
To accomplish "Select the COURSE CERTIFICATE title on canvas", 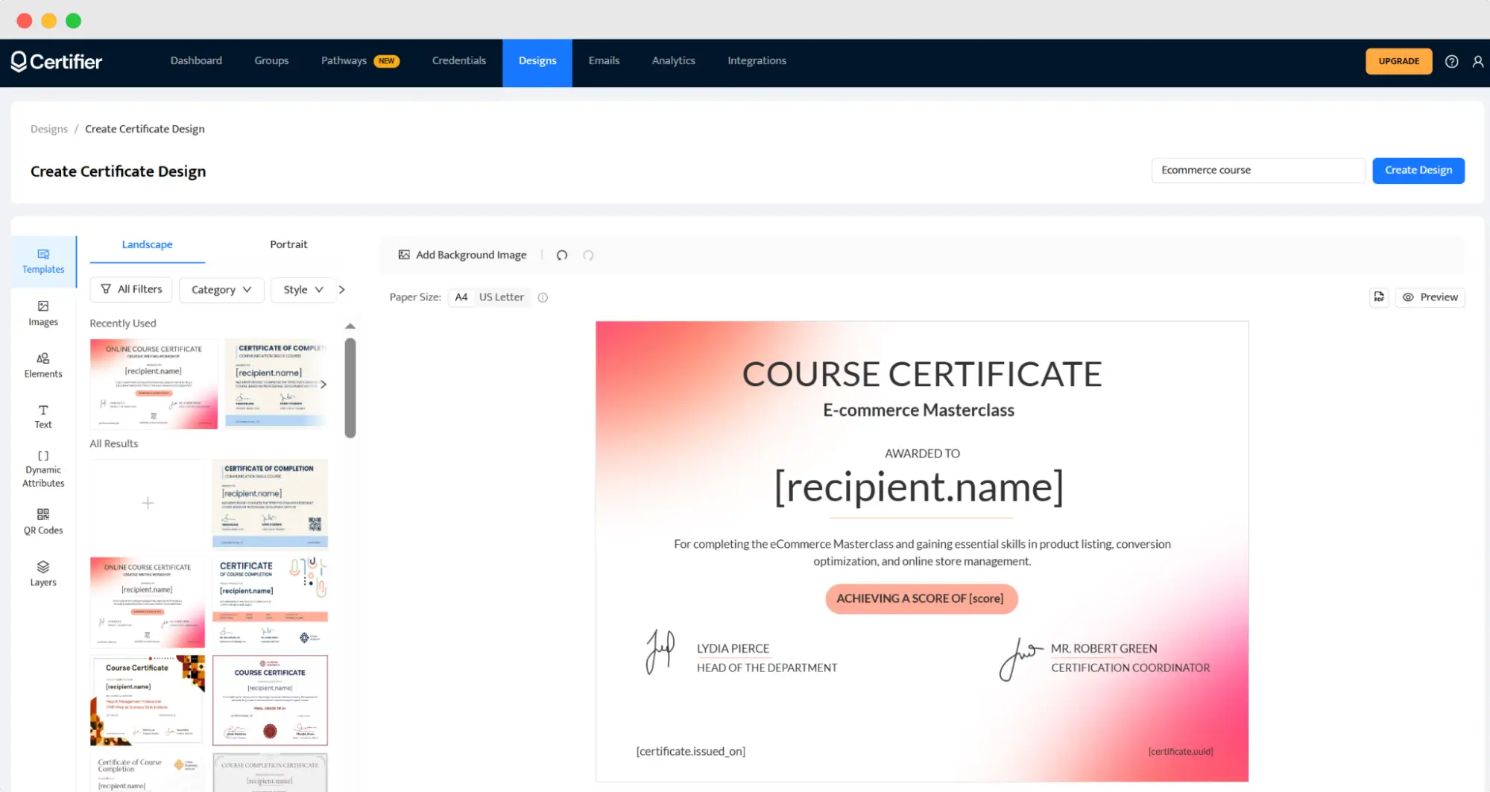I will (x=922, y=374).
